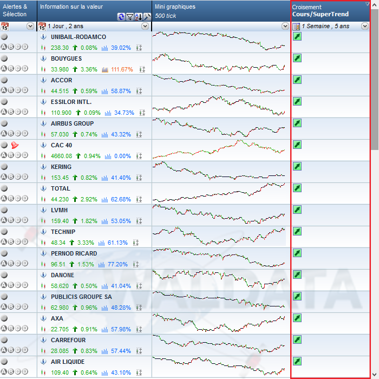
Task: Click the calendar icon under Alertes & Sélection
Action: 4,26
